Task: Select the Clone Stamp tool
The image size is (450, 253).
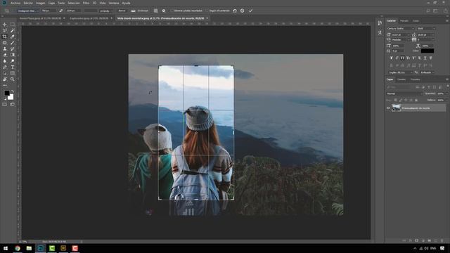Action: pyautogui.click(x=5, y=48)
